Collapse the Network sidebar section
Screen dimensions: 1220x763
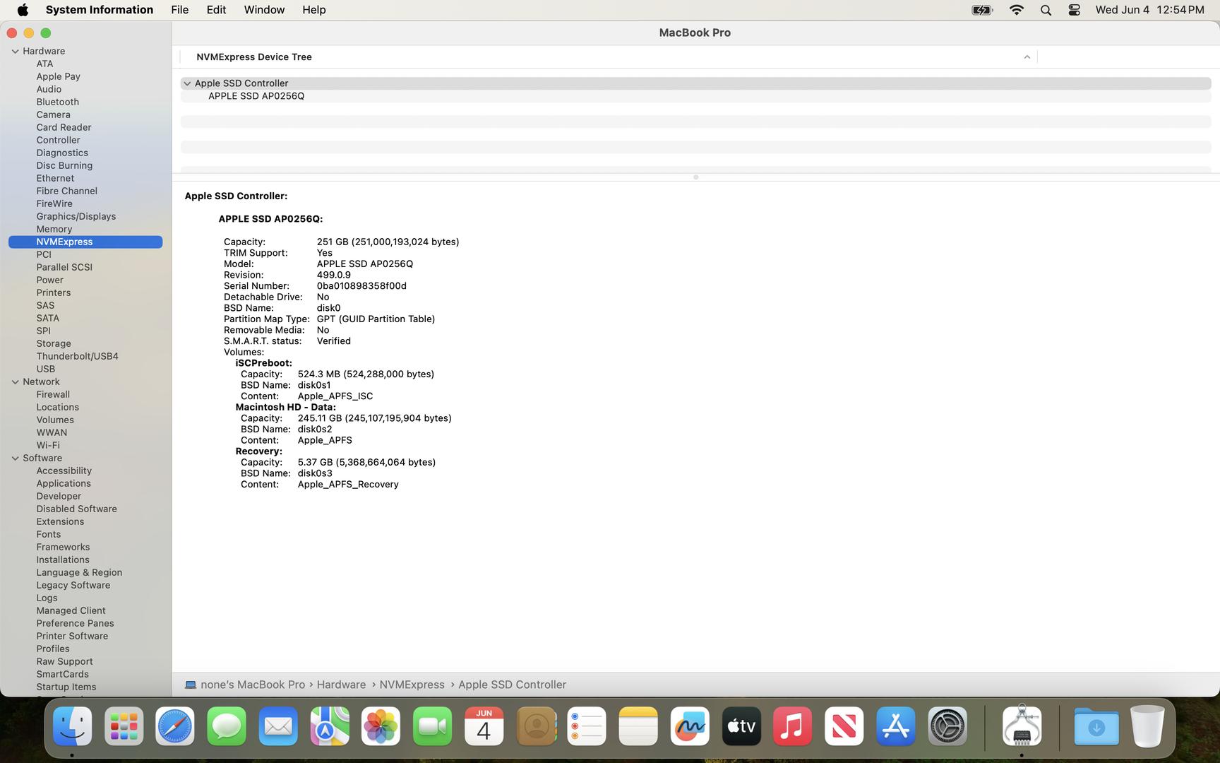(x=15, y=381)
